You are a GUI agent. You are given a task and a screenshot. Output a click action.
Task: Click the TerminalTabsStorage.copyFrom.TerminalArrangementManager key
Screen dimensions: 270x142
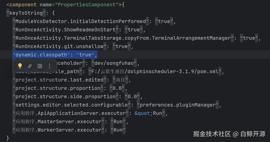(x=123, y=38)
